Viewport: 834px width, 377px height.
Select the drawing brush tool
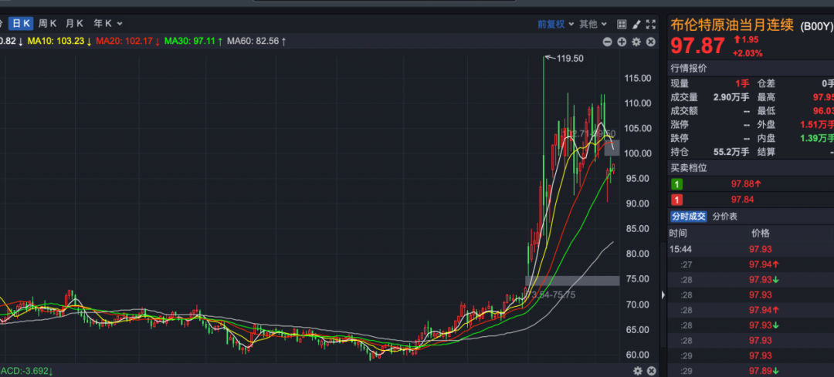pos(636,24)
